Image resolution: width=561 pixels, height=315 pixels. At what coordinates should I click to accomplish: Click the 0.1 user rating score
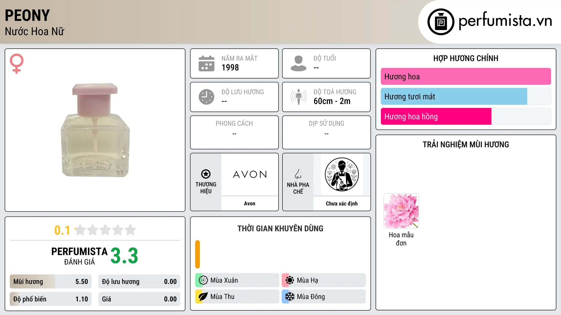[62, 230]
